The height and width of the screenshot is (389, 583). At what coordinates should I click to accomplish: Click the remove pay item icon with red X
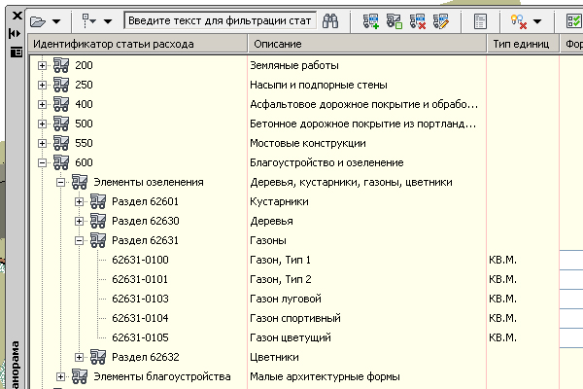(x=418, y=21)
